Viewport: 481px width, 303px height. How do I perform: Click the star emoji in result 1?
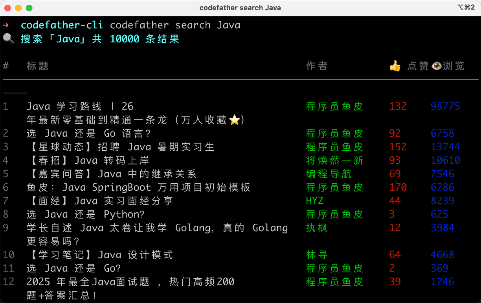[x=234, y=120]
